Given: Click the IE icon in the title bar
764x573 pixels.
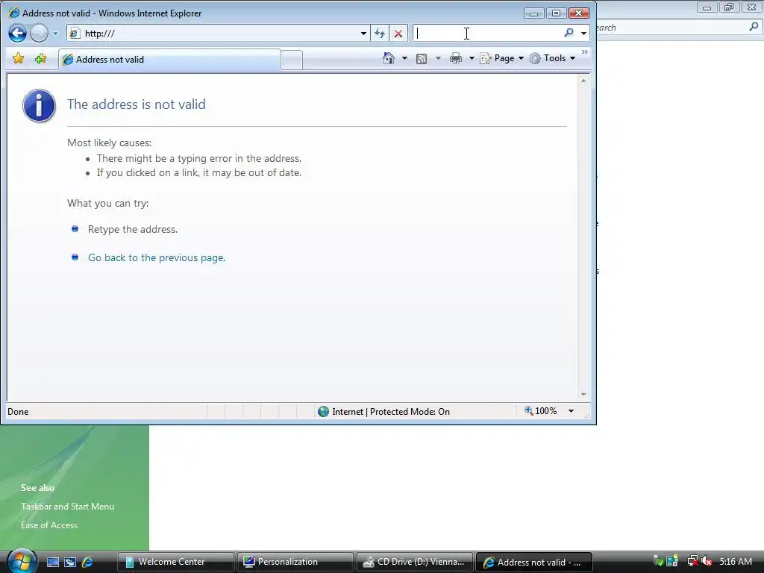Looking at the screenshot, I should (x=14, y=13).
